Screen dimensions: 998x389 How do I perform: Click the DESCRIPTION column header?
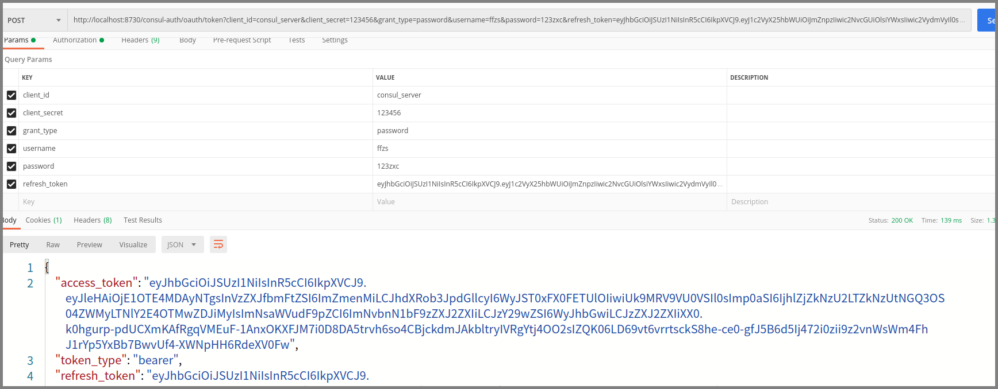[x=749, y=77]
